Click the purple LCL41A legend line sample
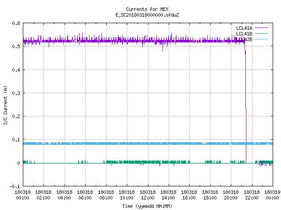This screenshot has width=281, height=210. tap(261, 28)
